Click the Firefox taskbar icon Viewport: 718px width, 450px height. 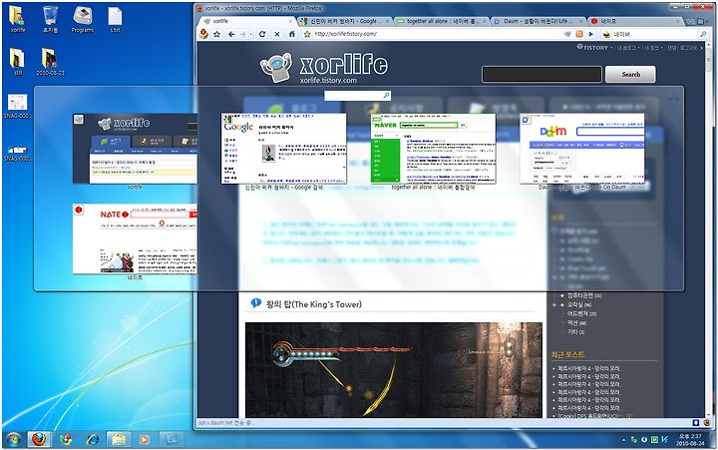[x=39, y=440]
